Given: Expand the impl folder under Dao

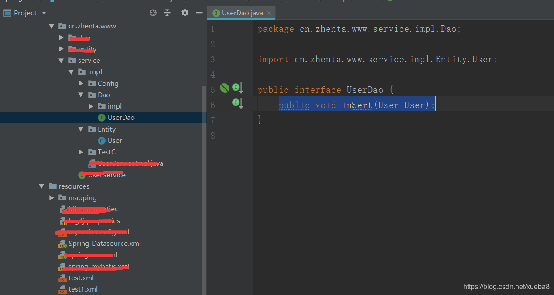Looking at the screenshot, I should [x=91, y=106].
